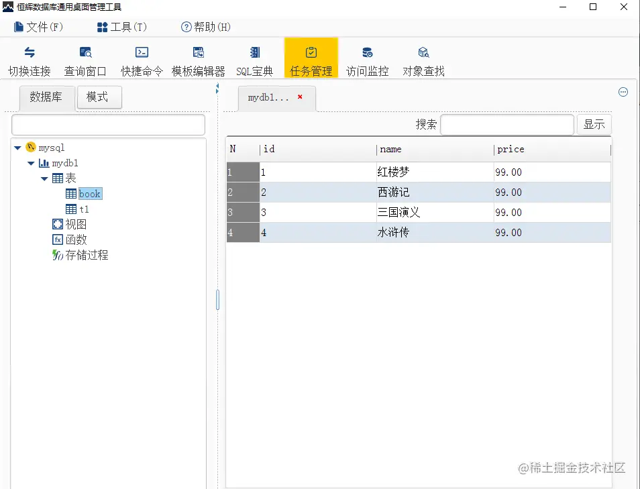
Task: Click the panel splitter collapse arrows
Action: click(x=217, y=88)
